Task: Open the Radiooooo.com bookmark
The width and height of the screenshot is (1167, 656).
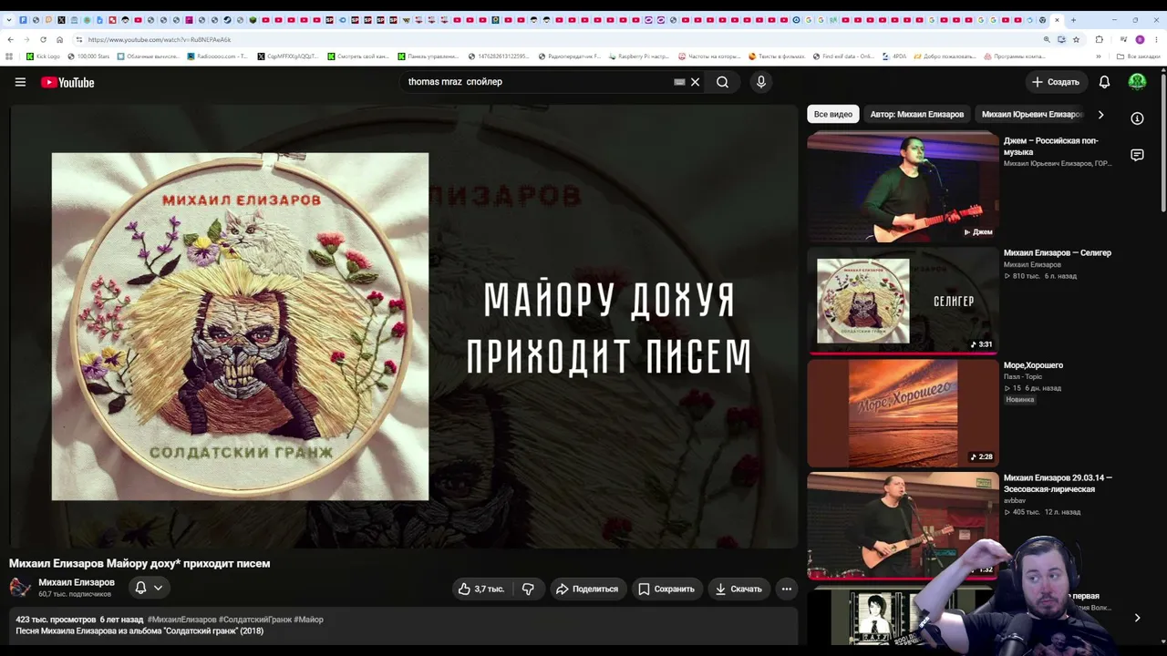Action: pos(217,56)
